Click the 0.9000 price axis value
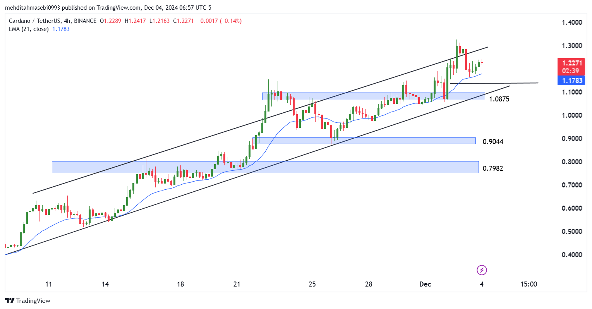 click(x=572, y=139)
